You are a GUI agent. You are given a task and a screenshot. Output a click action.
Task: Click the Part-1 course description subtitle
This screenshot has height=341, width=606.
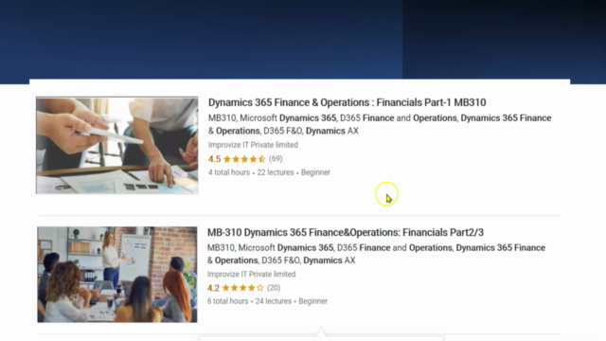[380, 124]
